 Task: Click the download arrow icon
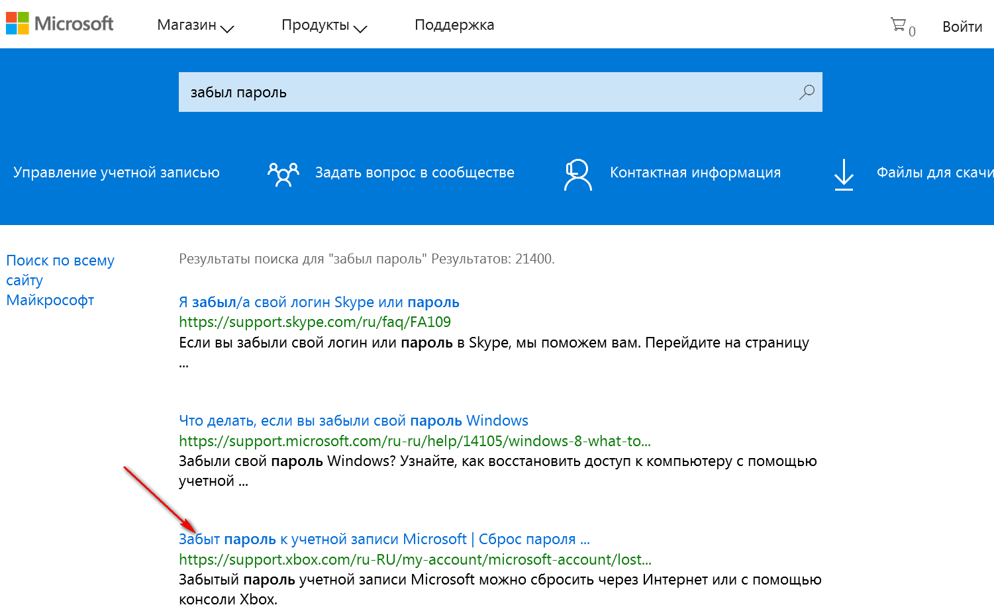tap(844, 175)
